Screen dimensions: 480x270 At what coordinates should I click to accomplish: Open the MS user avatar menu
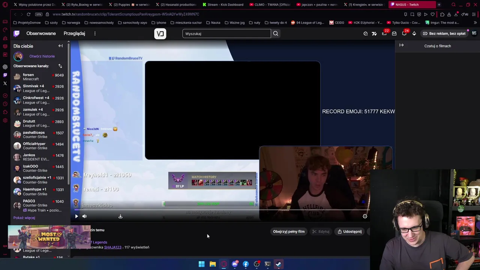point(474,33)
